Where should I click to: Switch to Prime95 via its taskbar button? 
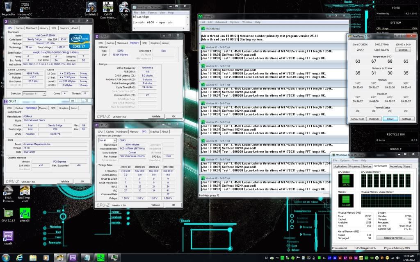[100, 258]
